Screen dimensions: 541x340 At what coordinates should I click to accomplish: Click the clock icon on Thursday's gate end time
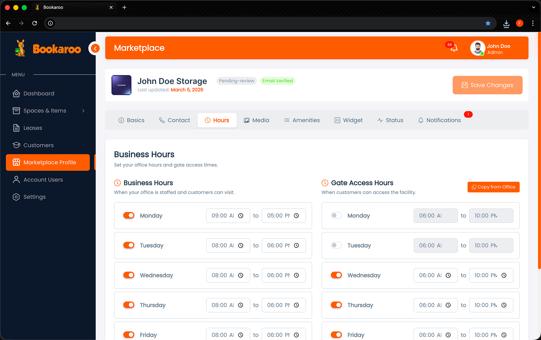click(504, 305)
